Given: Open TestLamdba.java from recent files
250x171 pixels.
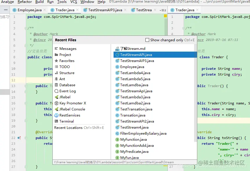Looking at the screenshot, I should (154, 85).
